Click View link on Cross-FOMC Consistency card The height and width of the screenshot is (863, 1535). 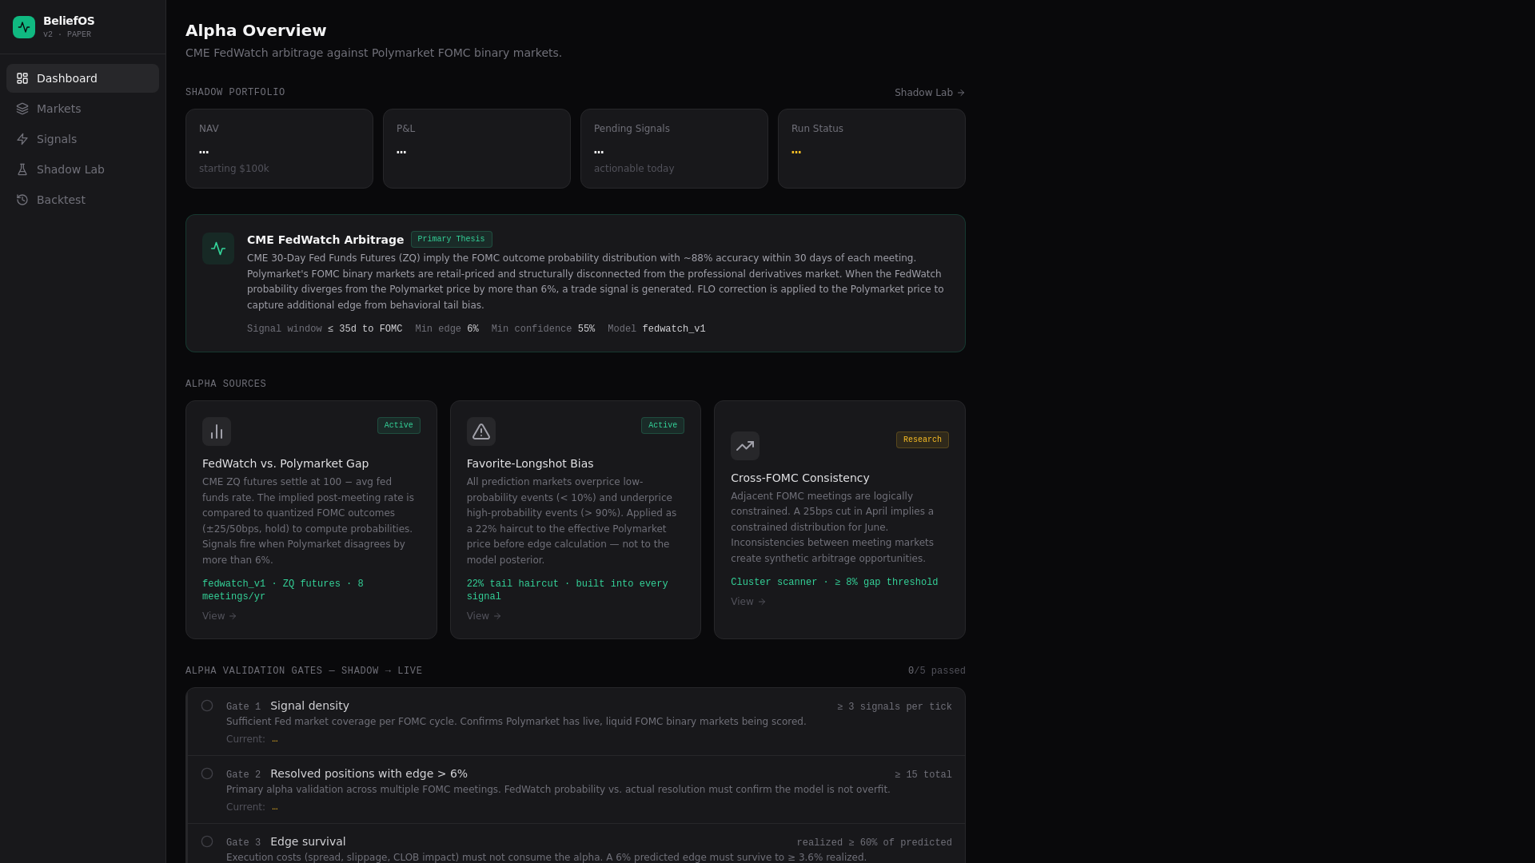[748, 602]
